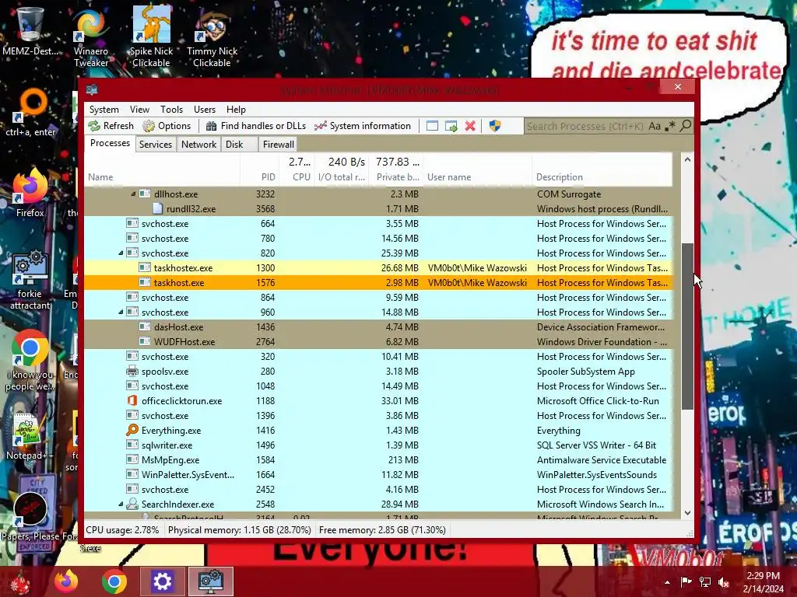This screenshot has width=797, height=597.
Task: Click the find window and thread icon
Action: pyautogui.click(x=451, y=126)
